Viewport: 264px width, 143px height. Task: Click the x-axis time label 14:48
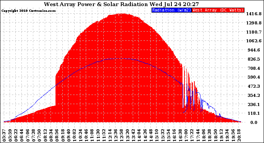151,135
